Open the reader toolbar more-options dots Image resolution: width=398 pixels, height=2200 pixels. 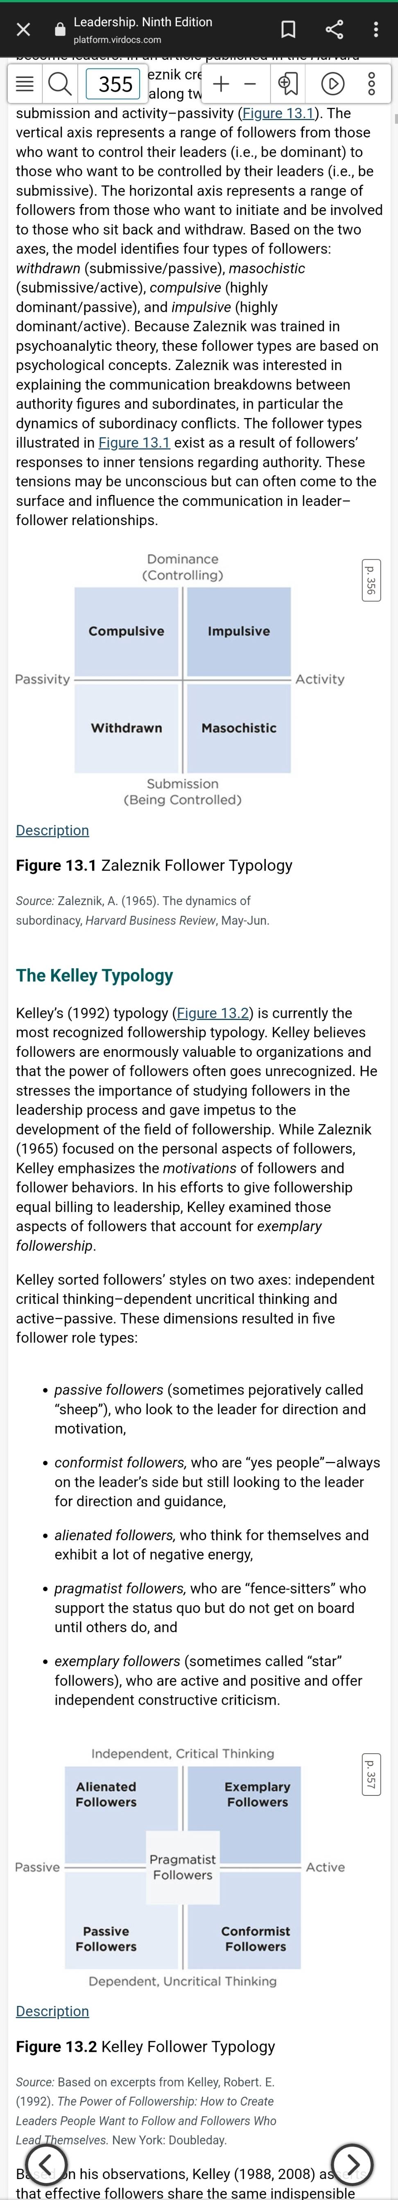(x=371, y=84)
